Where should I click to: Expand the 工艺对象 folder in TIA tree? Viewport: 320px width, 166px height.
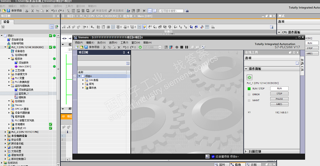point(9,70)
